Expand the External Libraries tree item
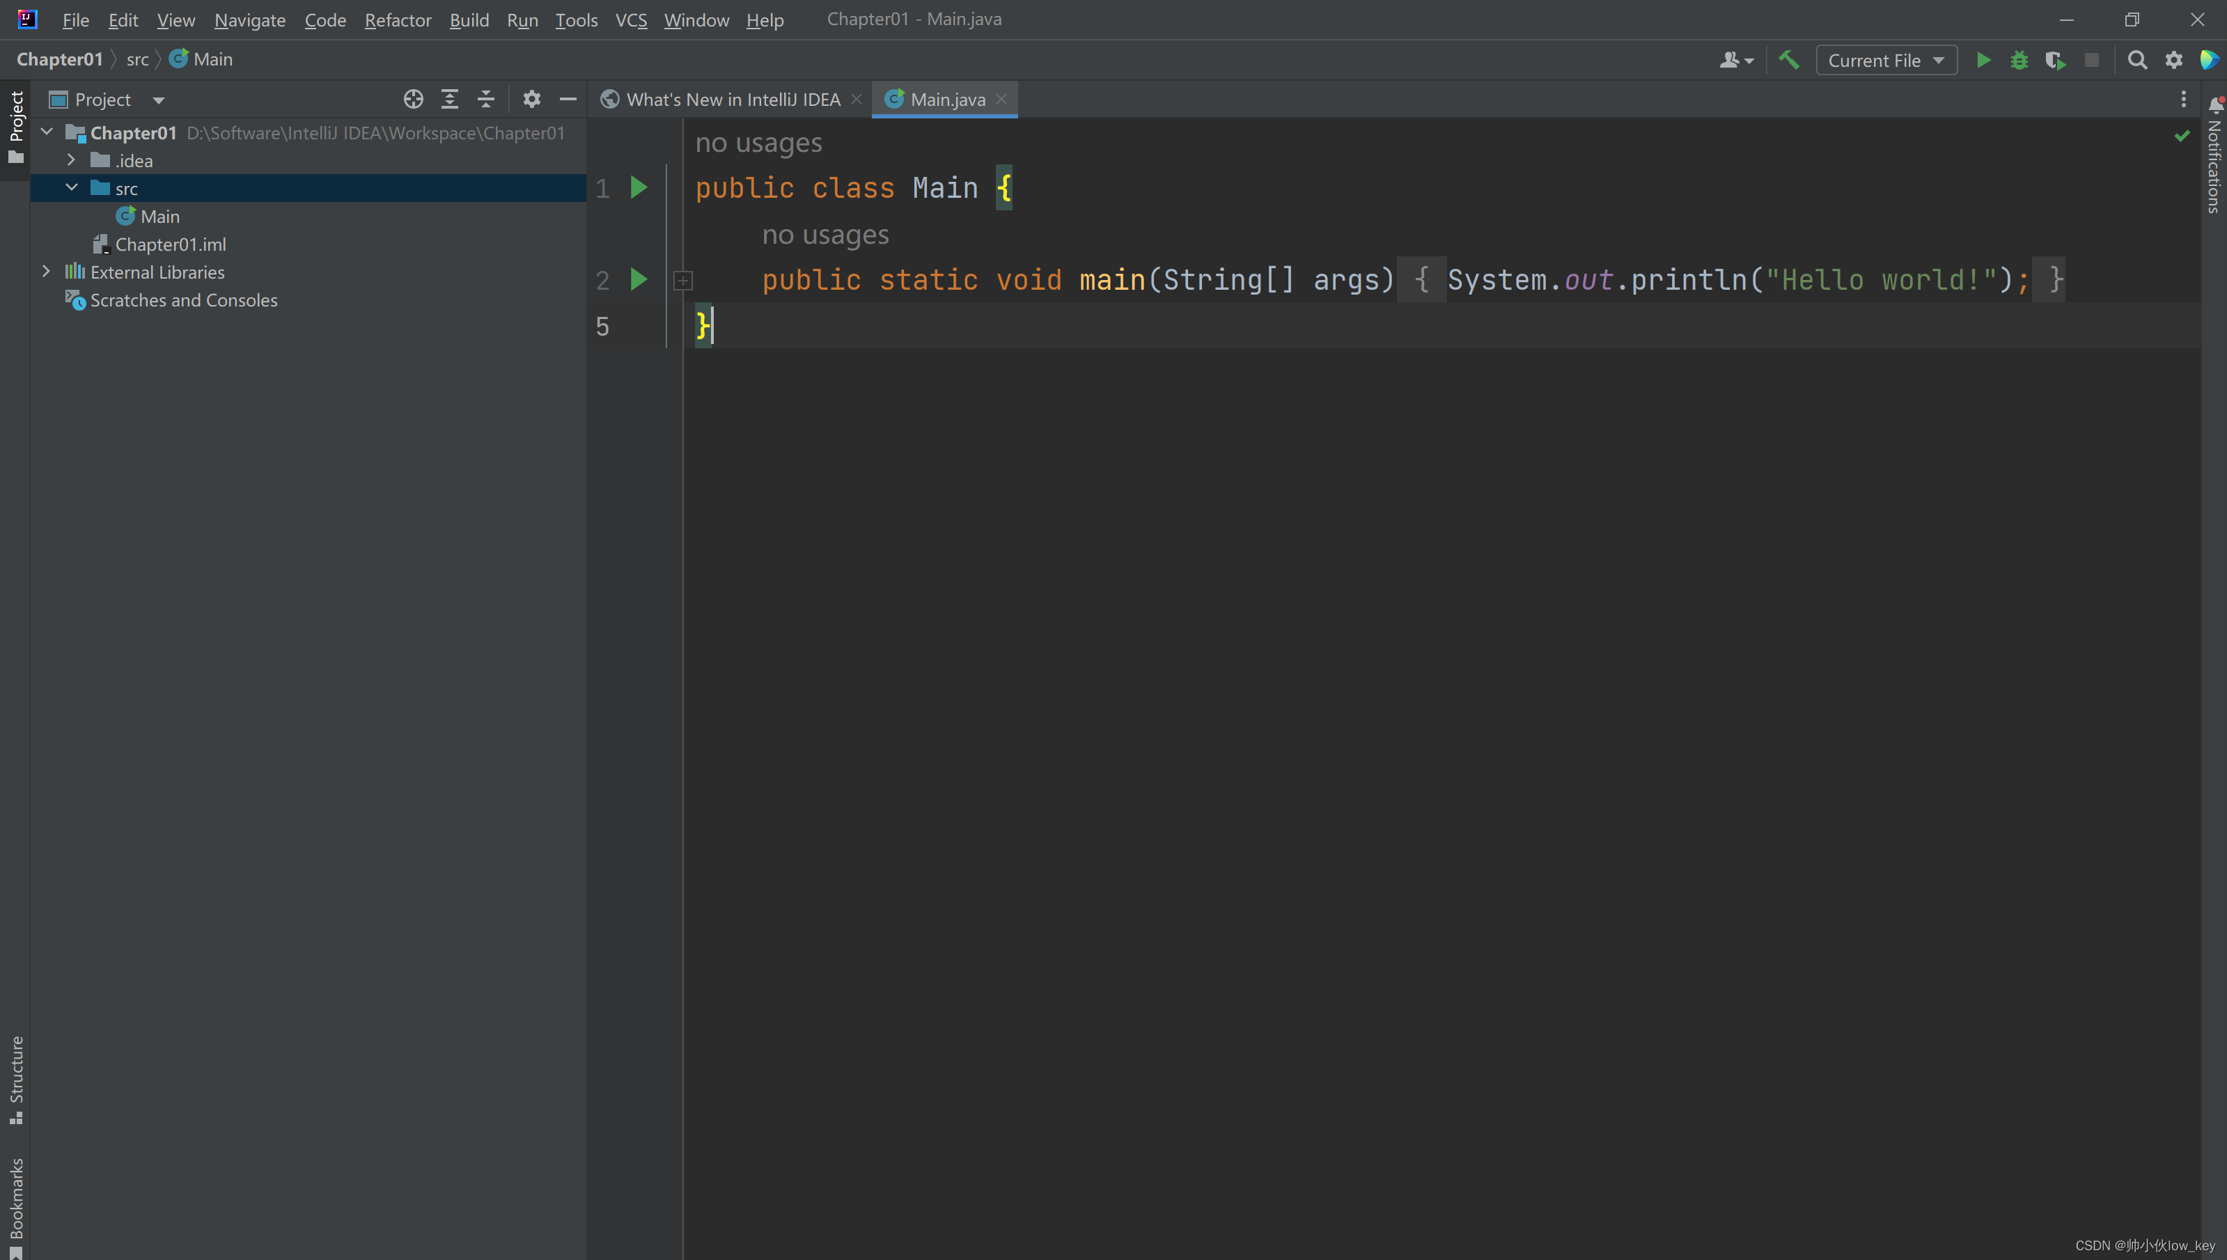The width and height of the screenshot is (2227, 1260). pyautogui.click(x=46, y=272)
